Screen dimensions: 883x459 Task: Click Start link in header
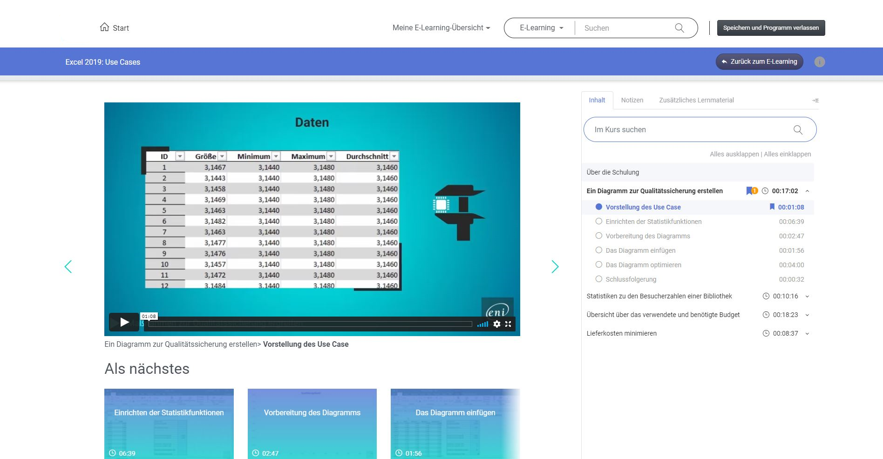tap(121, 28)
